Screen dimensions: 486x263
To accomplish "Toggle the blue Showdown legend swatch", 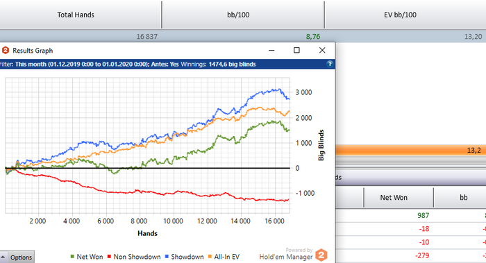I will [167, 257].
